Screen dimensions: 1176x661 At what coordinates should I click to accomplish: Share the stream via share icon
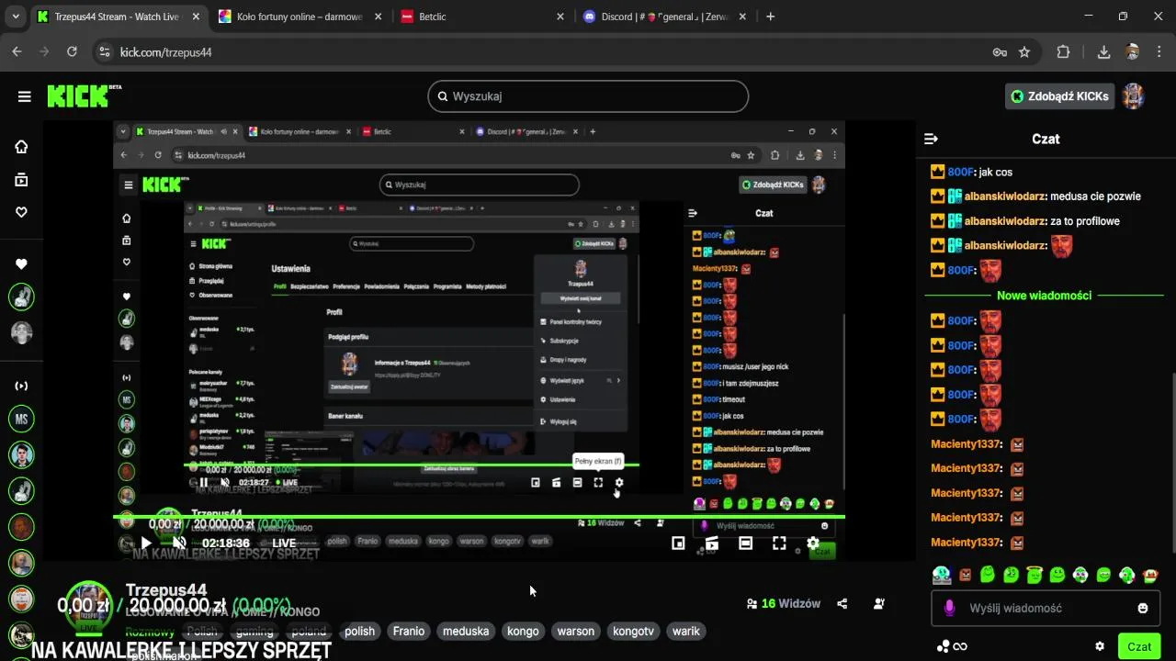pos(842,604)
